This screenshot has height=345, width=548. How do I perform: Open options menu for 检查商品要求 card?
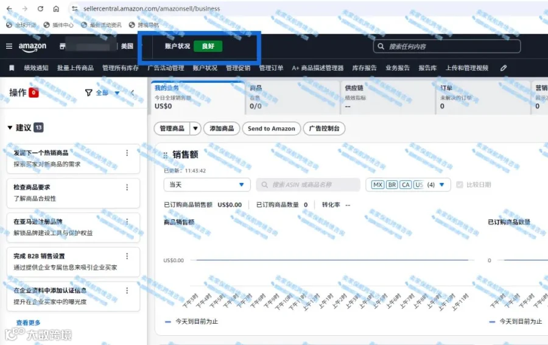127,188
